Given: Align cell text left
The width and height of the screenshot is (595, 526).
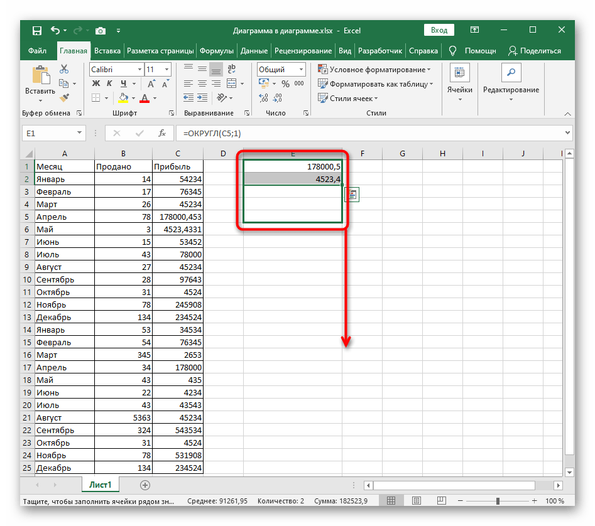Looking at the screenshot, I should (x=188, y=83).
